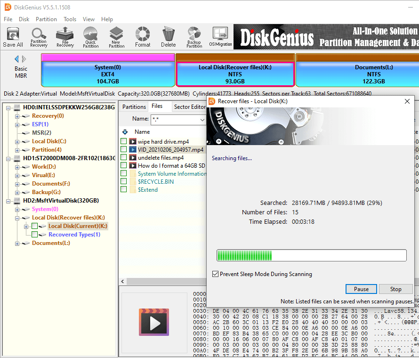Click the Delete partition icon
This screenshot has height=358, width=419.
point(168,37)
